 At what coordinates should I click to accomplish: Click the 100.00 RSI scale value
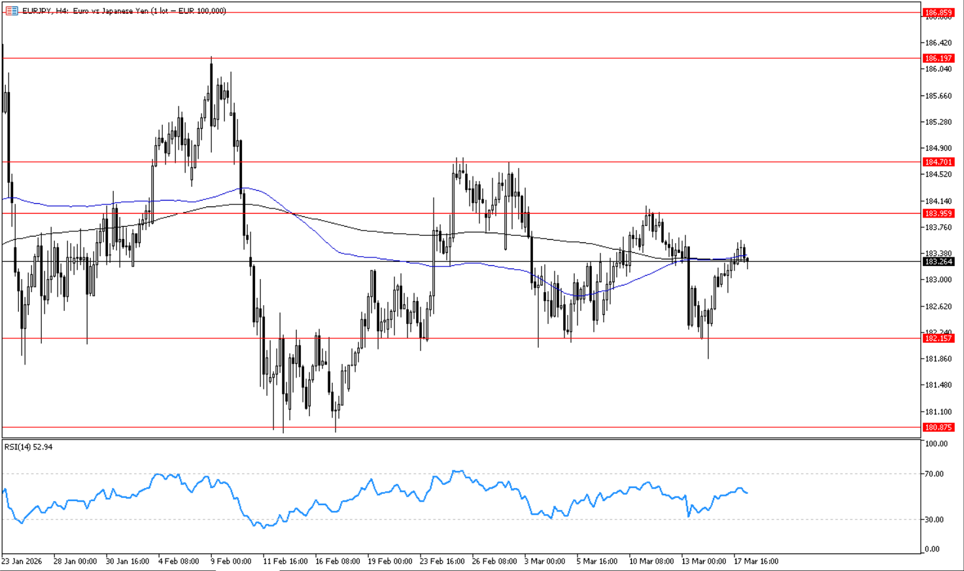(937, 444)
